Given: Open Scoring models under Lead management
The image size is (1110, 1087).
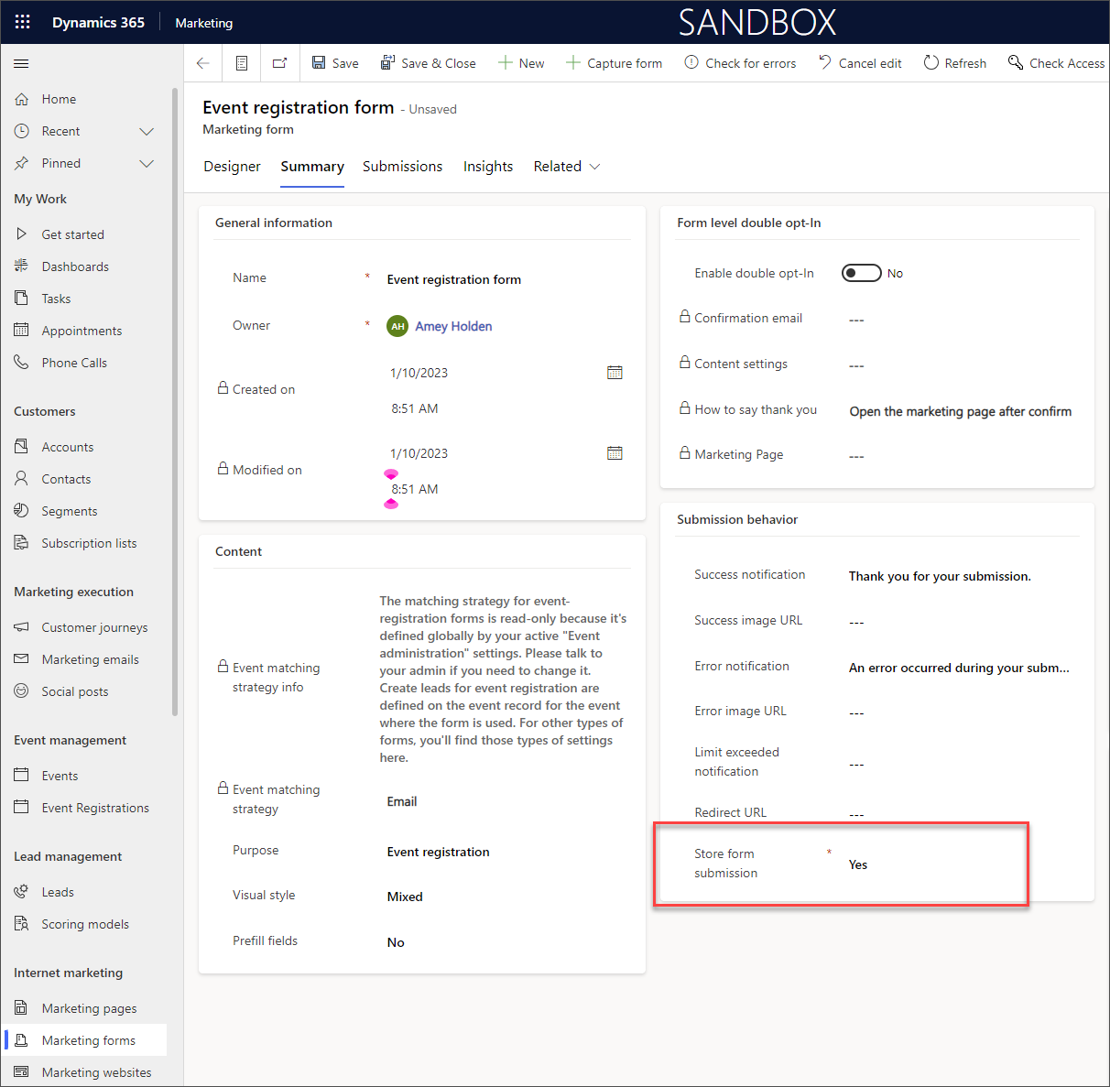Looking at the screenshot, I should [x=86, y=923].
